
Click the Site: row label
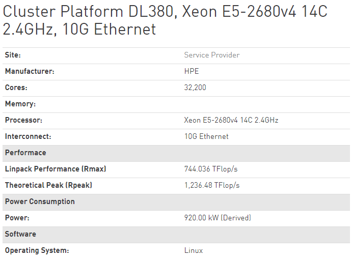(13, 55)
